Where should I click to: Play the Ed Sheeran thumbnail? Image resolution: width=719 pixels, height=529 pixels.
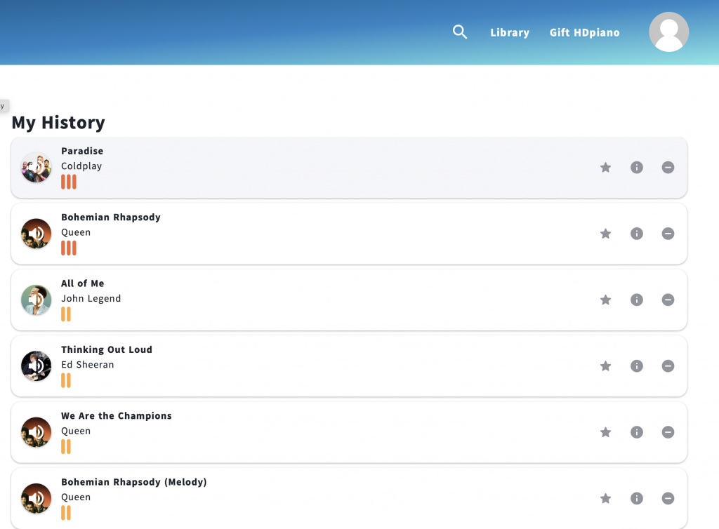37,366
